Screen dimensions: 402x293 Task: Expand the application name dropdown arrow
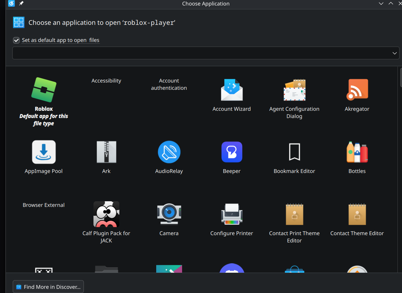click(394, 53)
